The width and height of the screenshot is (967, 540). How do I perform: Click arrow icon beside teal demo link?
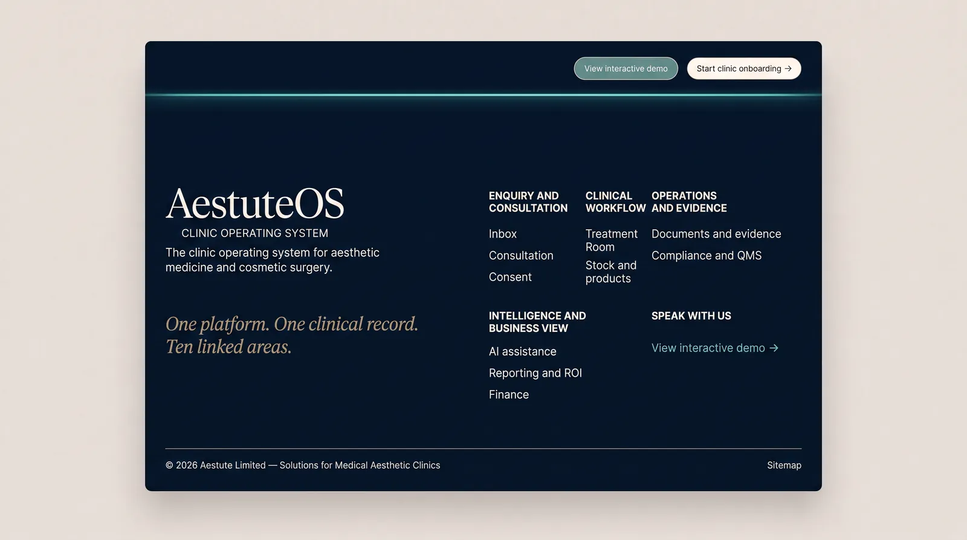774,348
